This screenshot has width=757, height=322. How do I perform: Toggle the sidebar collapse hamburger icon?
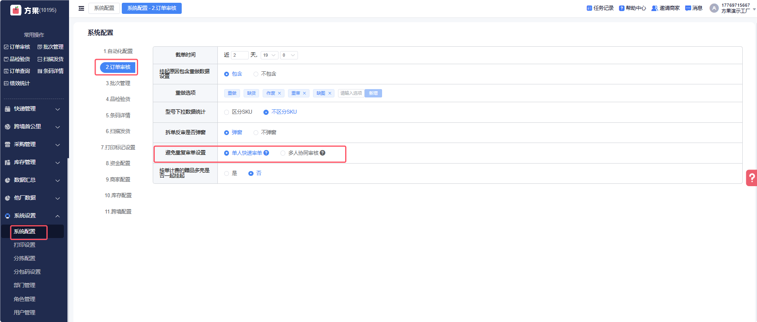81,8
